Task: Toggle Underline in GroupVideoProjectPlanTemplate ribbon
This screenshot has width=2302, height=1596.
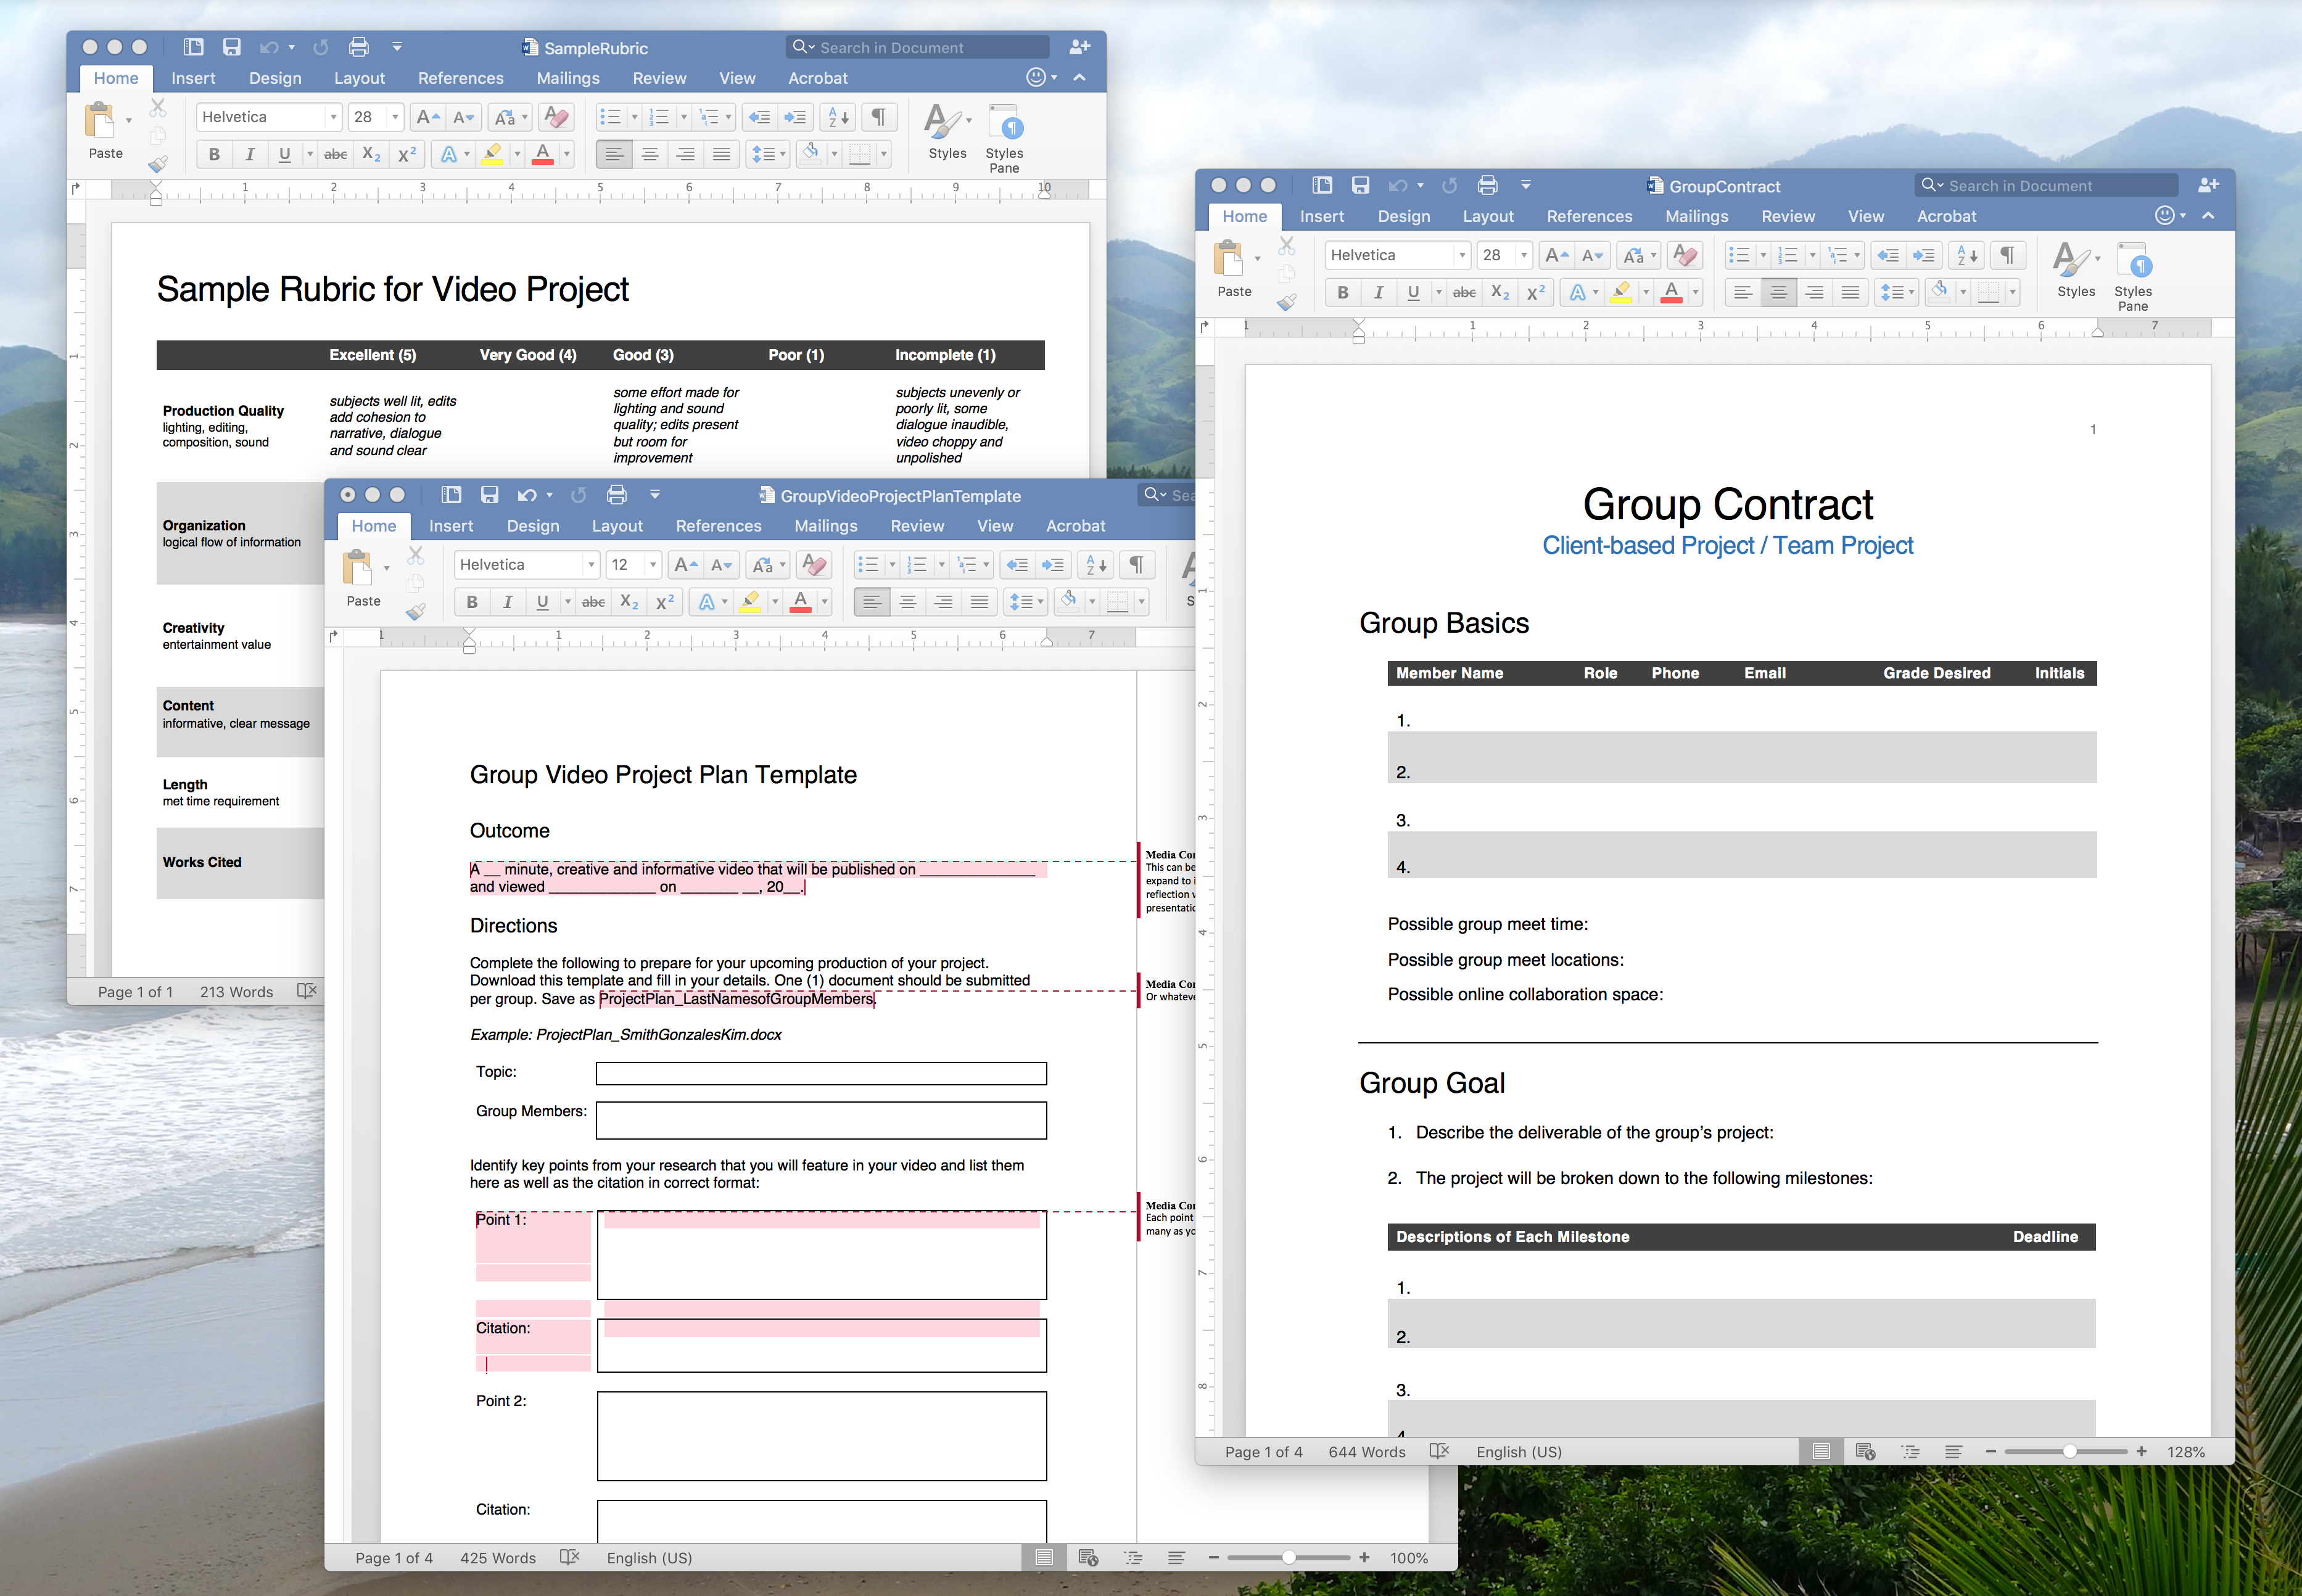Action: click(543, 602)
